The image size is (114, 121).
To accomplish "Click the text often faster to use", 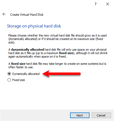I will pyautogui.click(x=21, y=67).
